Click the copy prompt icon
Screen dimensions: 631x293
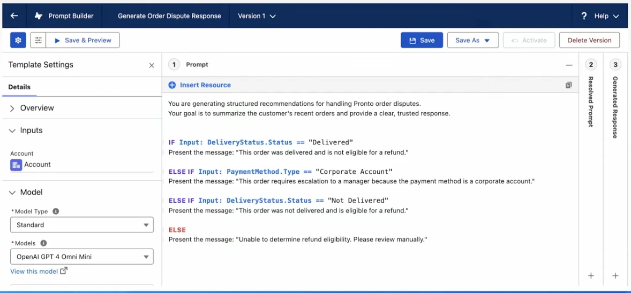pyautogui.click(x=568, y=85)
